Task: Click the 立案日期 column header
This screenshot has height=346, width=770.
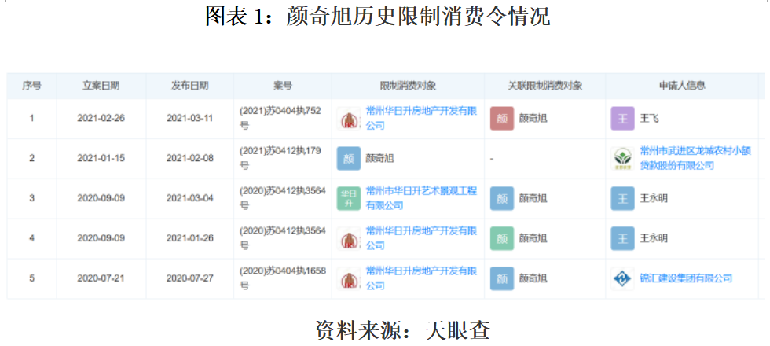Action: [x=101, y=86]
